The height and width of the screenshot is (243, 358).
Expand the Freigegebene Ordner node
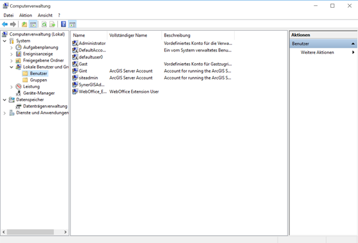tap(11, 61)
